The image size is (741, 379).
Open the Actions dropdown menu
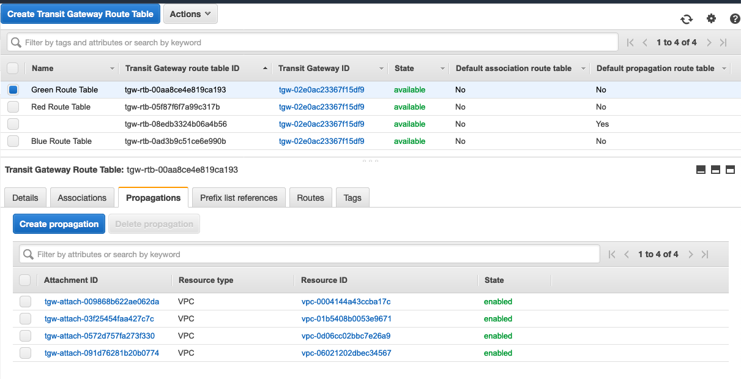pos(190,14)
